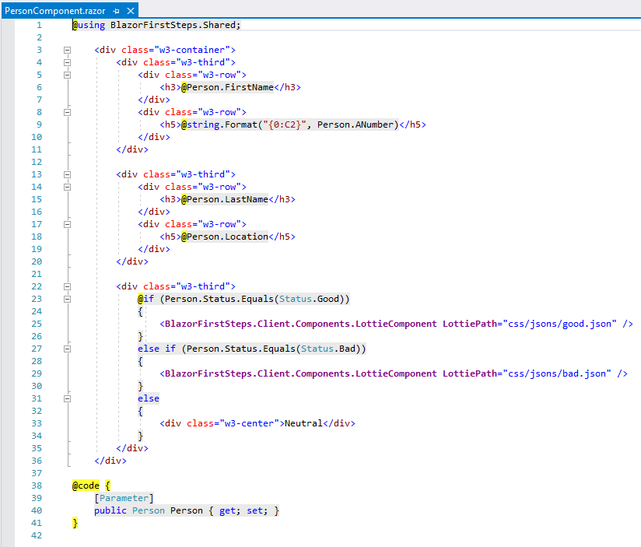Click the good.json LottiePath value
641x547 pixels.
coord(559,324)
